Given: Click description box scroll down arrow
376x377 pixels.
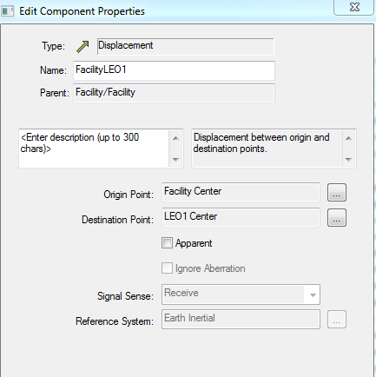Looking at the screenshot, I should 175,159.
